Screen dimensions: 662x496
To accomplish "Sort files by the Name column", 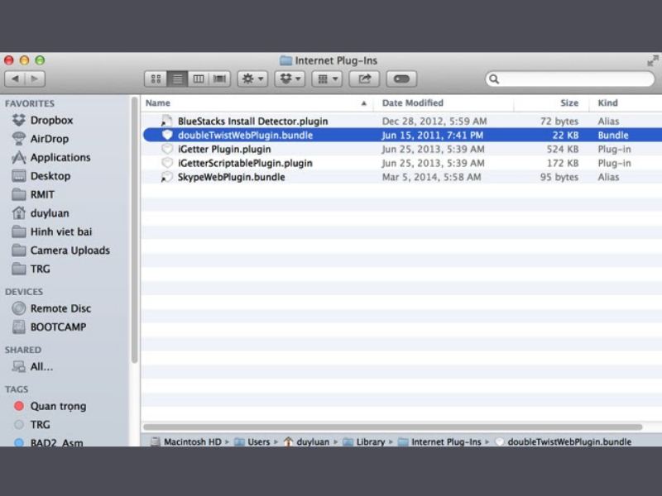I will click(257, 103).
